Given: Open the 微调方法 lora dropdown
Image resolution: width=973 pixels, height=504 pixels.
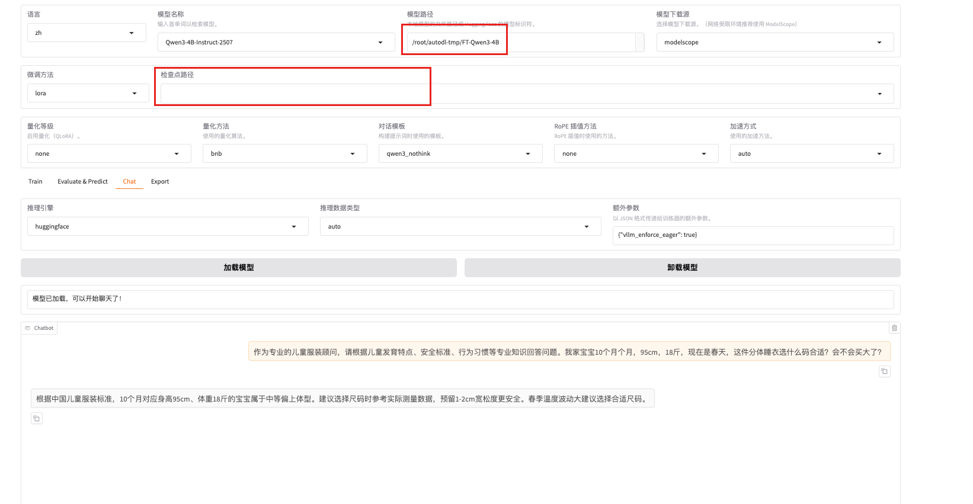Looking at the screenshot, I should (88, 93).
